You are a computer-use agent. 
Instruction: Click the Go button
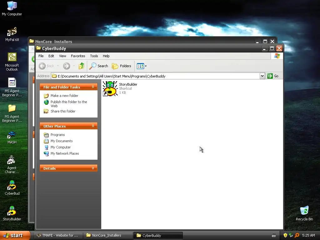coord(273,76)
